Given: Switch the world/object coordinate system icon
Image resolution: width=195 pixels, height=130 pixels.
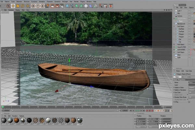Looking at the screenshot, I should (47, 6).
